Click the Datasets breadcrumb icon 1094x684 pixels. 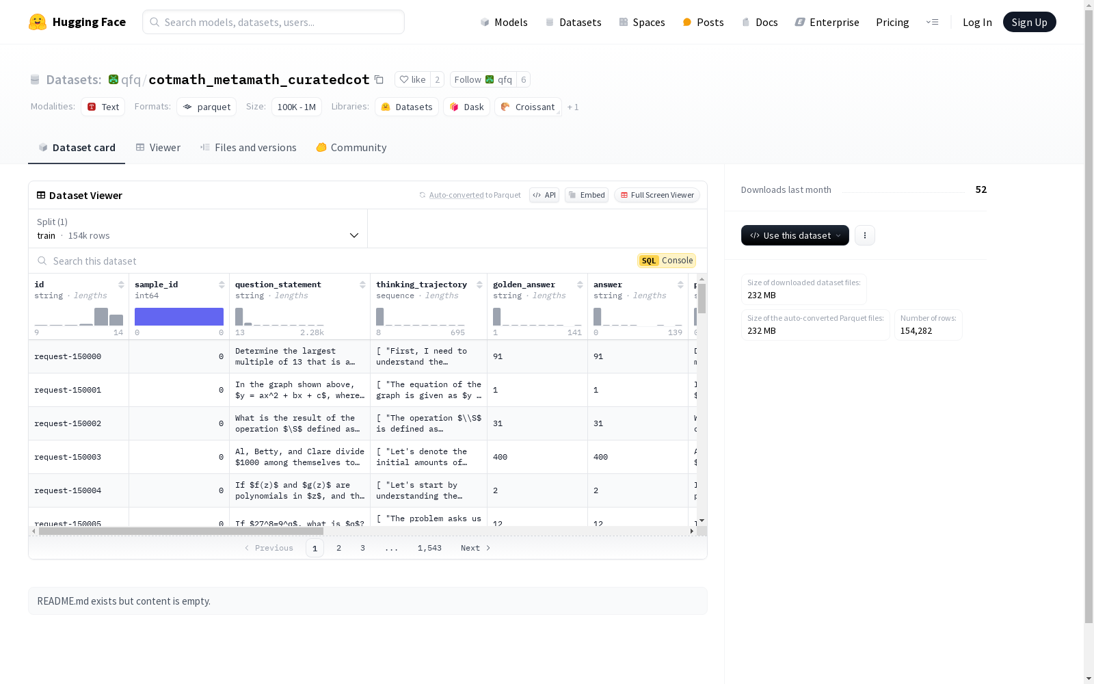[35, 80]
